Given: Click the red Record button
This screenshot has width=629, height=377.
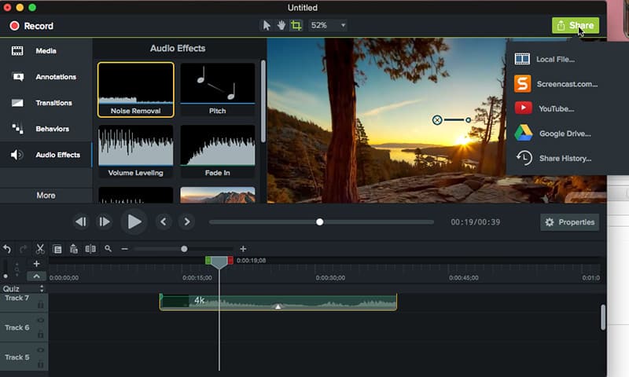Looking at the screenshot, I should tap(31, 26).
